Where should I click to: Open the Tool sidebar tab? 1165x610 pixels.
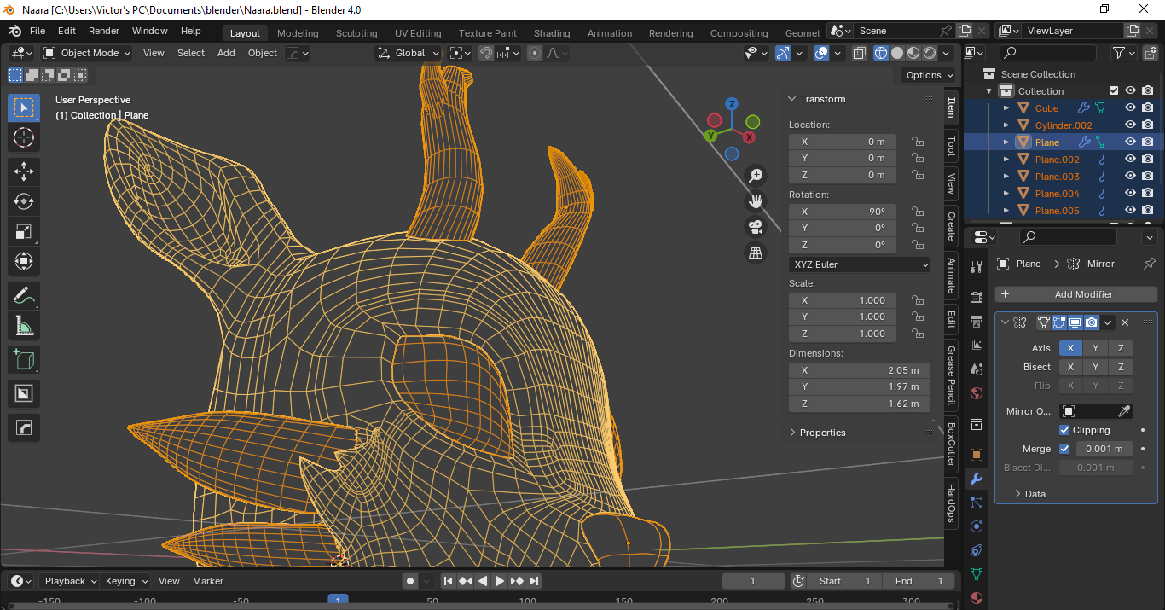tap(951, 146)
